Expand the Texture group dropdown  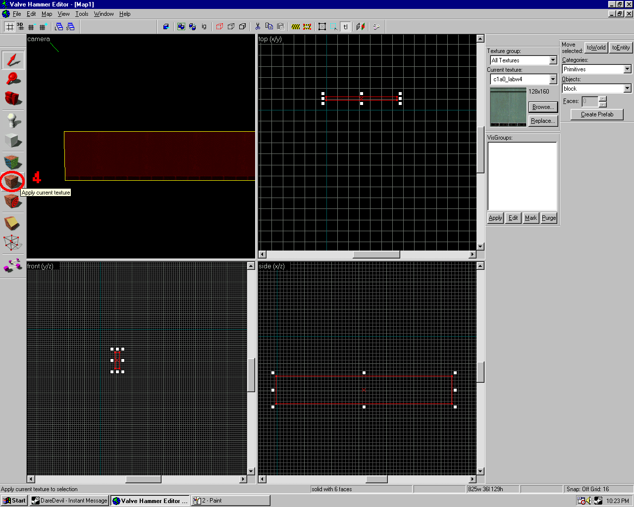pyautogui.click(x=553, y=60)
